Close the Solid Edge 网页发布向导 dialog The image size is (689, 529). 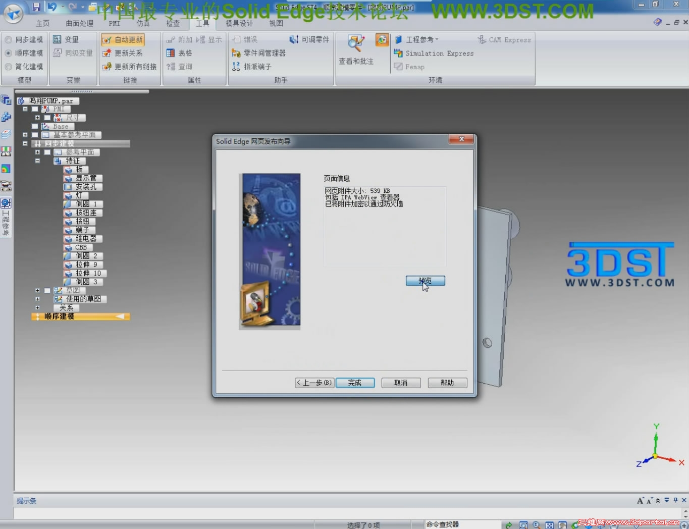(461, 139)
